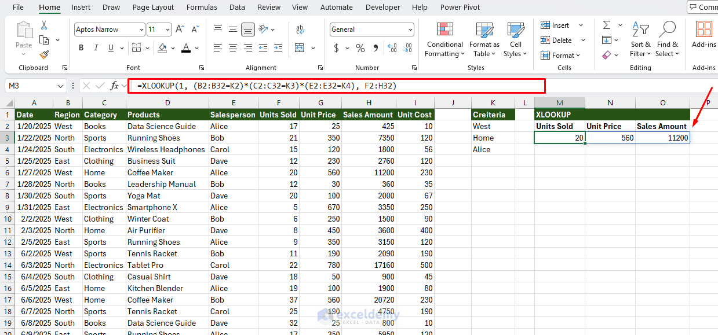This screenshot has width=718, height=335.
Task: Click the Wrap Text icon
Action: point(300,30)
